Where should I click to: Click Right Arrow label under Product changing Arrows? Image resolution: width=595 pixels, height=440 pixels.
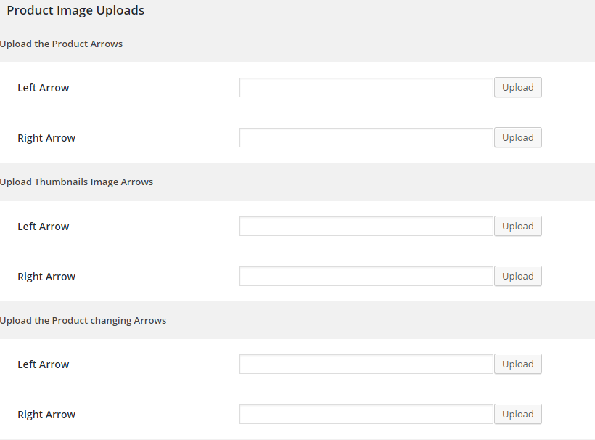[46, 415]
